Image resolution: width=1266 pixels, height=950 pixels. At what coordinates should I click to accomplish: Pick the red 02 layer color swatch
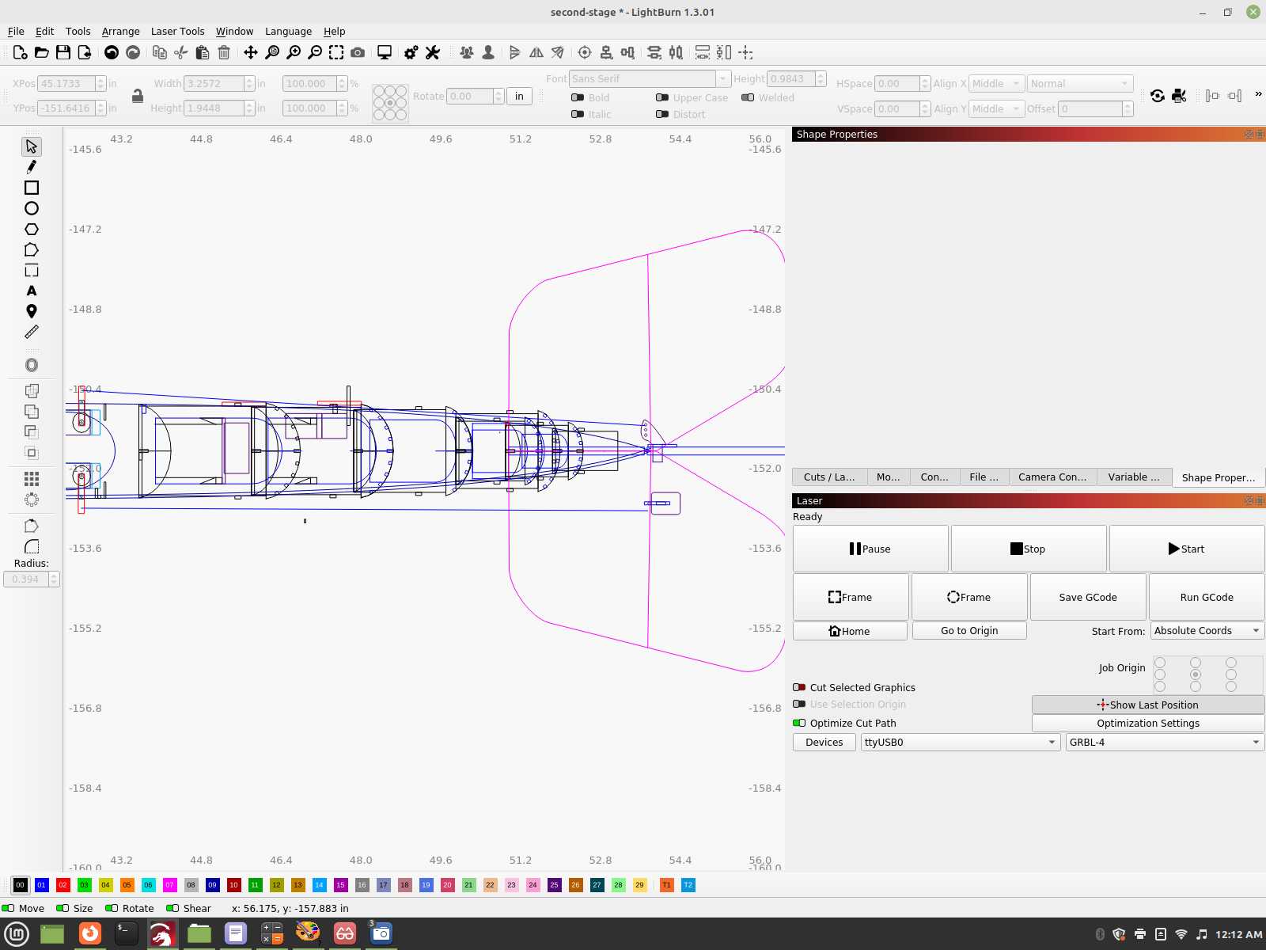click(63, 885)
